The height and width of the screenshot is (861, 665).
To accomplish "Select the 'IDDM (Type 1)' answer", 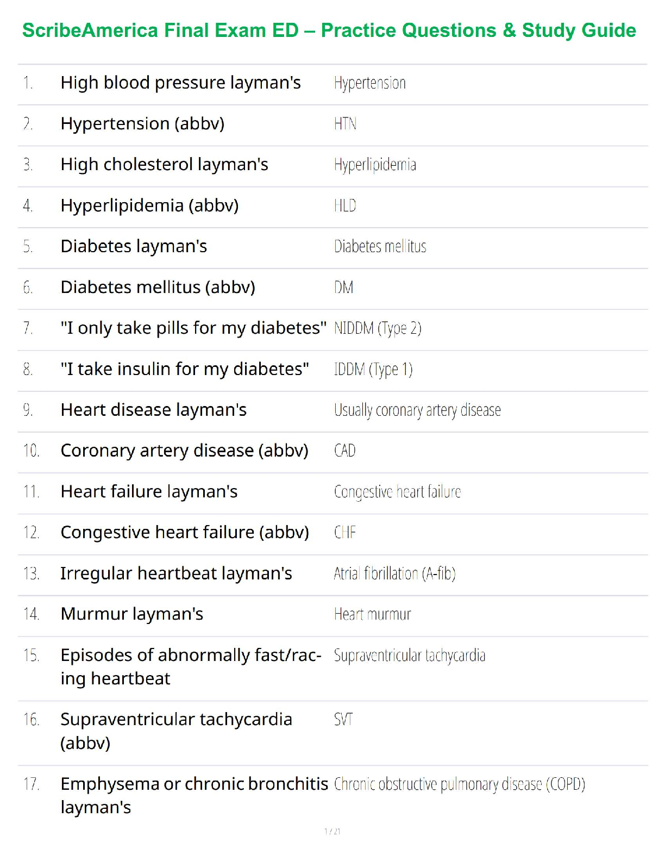I will 373,369.
